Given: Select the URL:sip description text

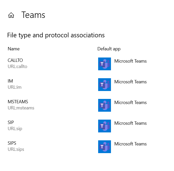Looking at the screenshot, I should click(15, 129).
